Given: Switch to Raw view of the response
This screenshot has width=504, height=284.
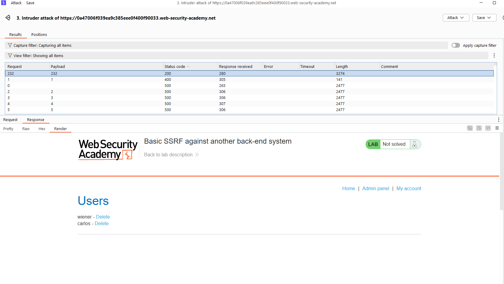Looking at the screenshot, I should point(26,129).
